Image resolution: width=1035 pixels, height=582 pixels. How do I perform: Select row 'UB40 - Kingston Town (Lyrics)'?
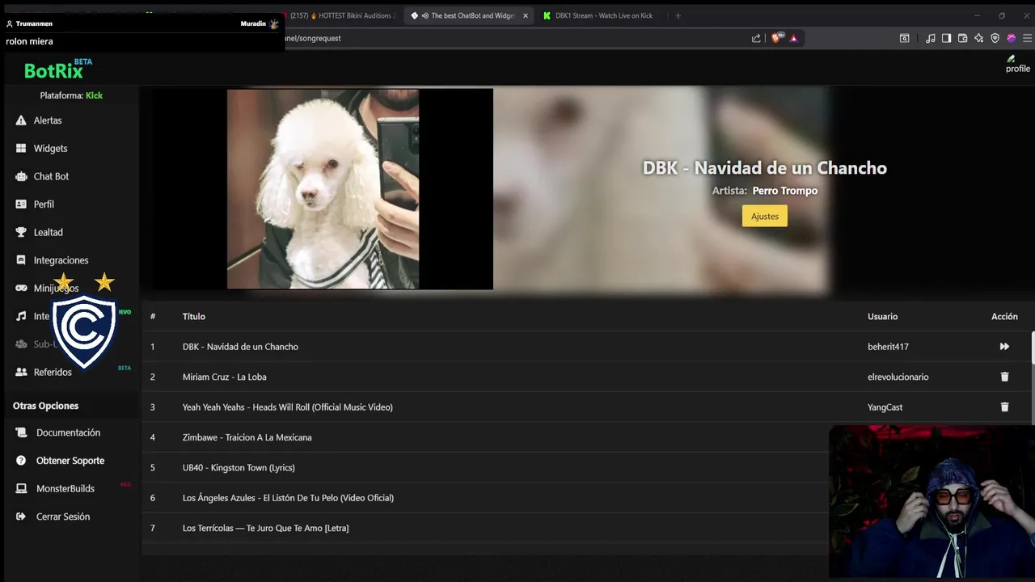click(485, 467)
